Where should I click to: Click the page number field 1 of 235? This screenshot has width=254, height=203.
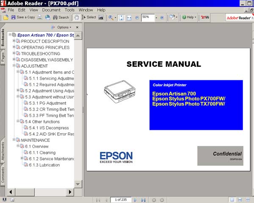[121, 200]
